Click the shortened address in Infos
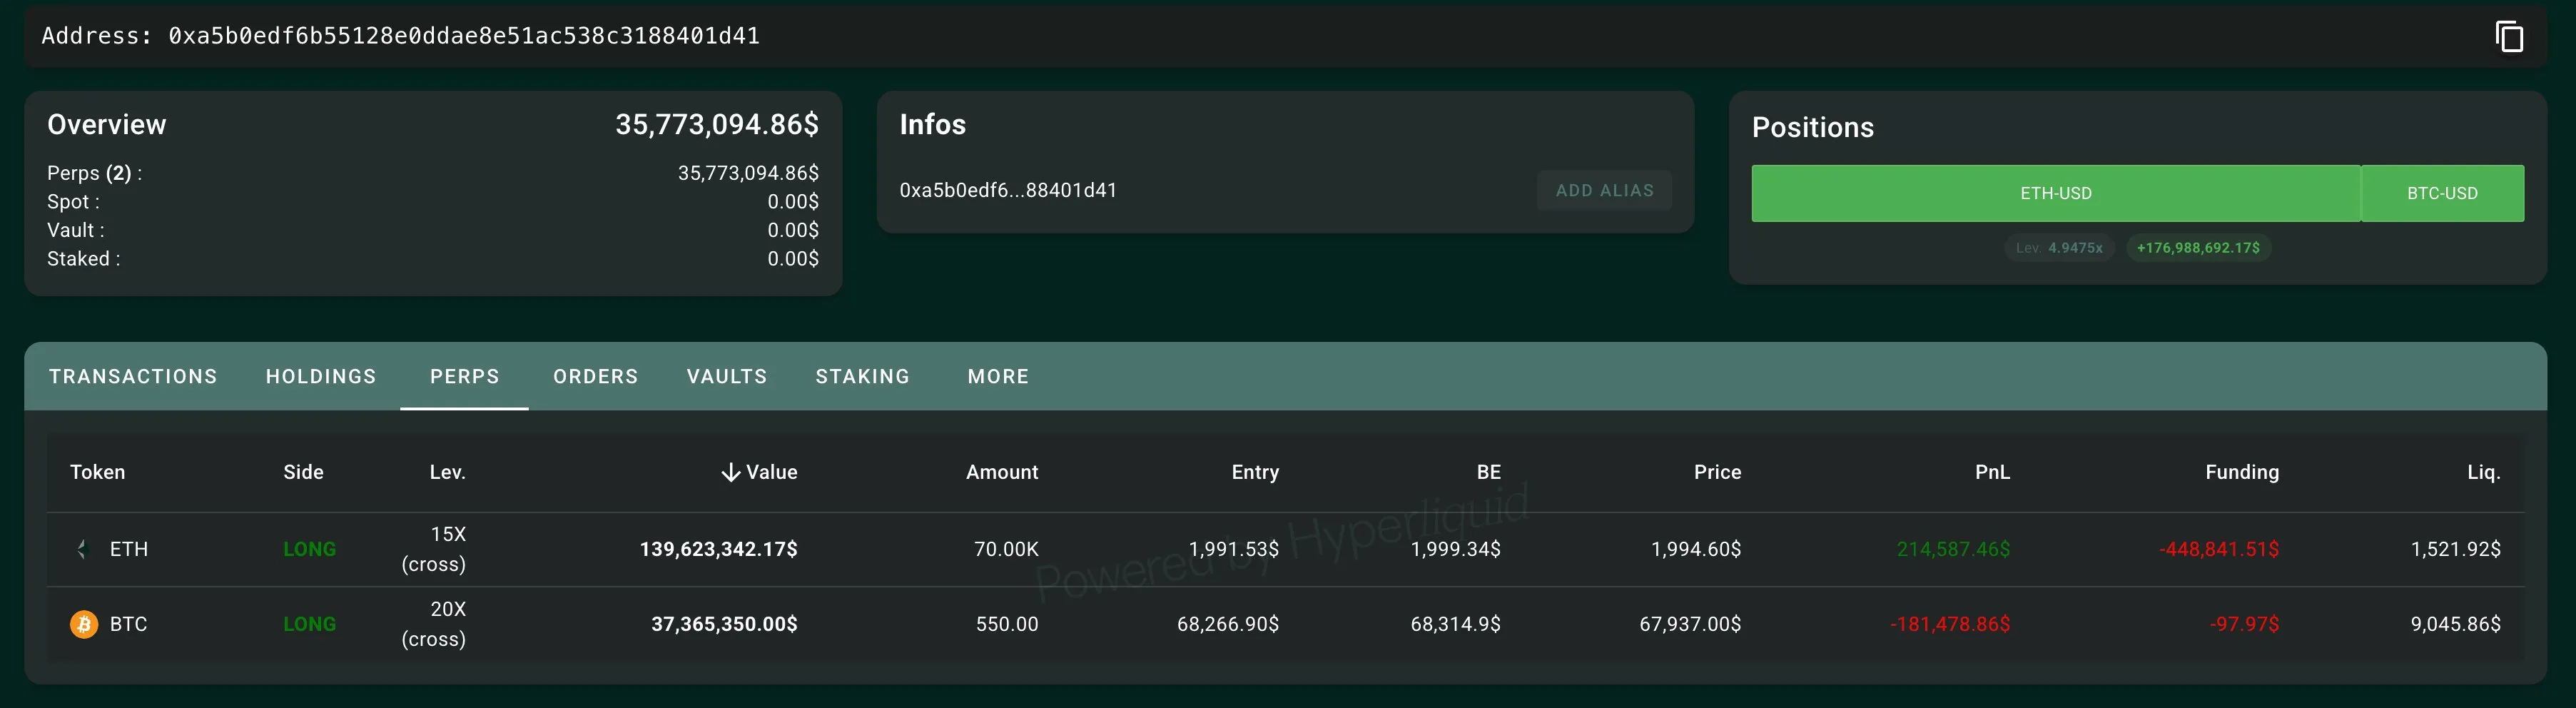2576x708 pixels. tap(1008, 190)
